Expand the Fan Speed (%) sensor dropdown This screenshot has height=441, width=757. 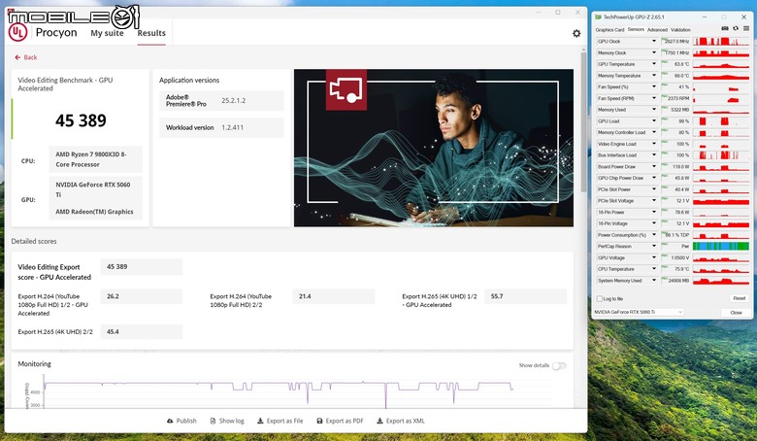(x=654, y=87)
